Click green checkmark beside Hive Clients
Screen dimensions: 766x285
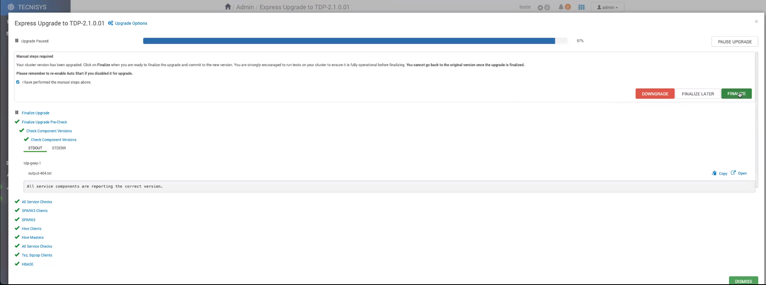click(x=17, y=228)
